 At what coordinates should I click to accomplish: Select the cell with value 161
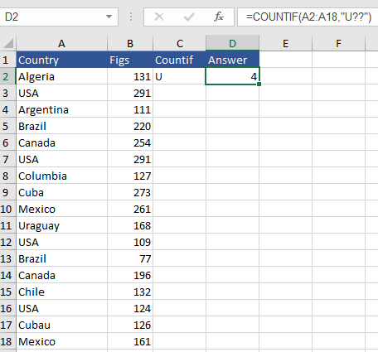pyautogui.click(x=130, y=341)
